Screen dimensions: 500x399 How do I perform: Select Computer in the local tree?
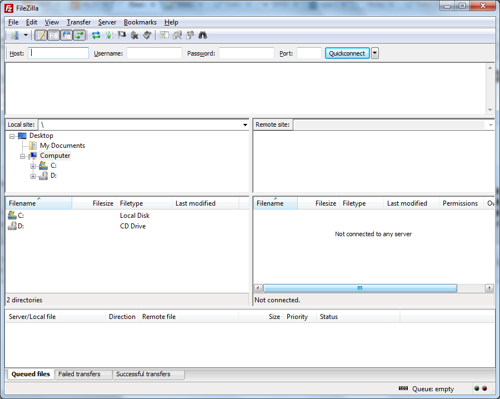click(55, 156)
